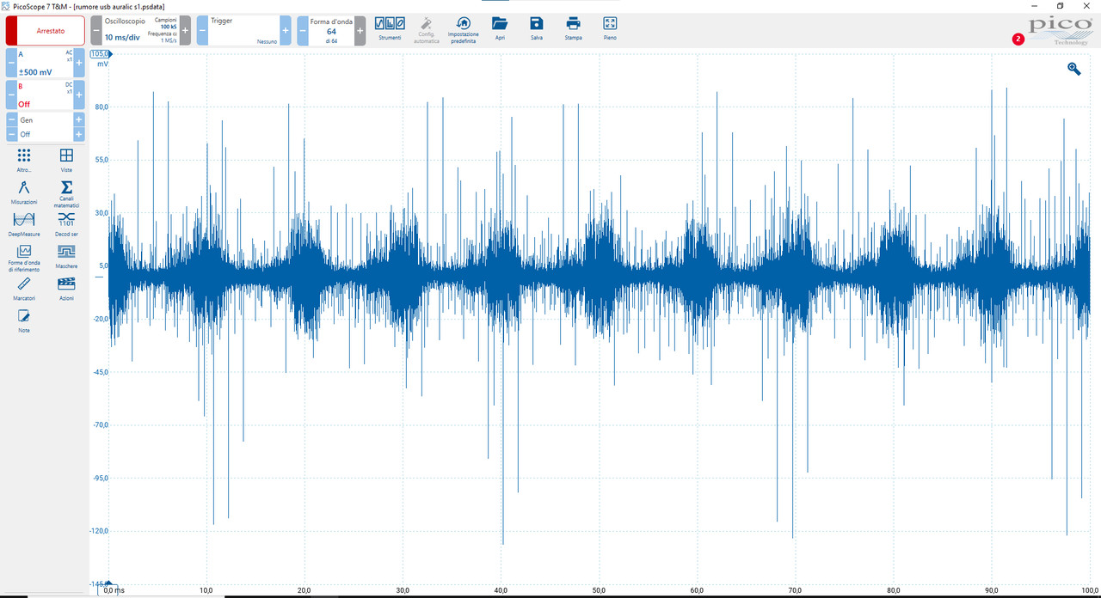
Task: Save the capture with the Salva icon
Action: (x=537, y=27)
